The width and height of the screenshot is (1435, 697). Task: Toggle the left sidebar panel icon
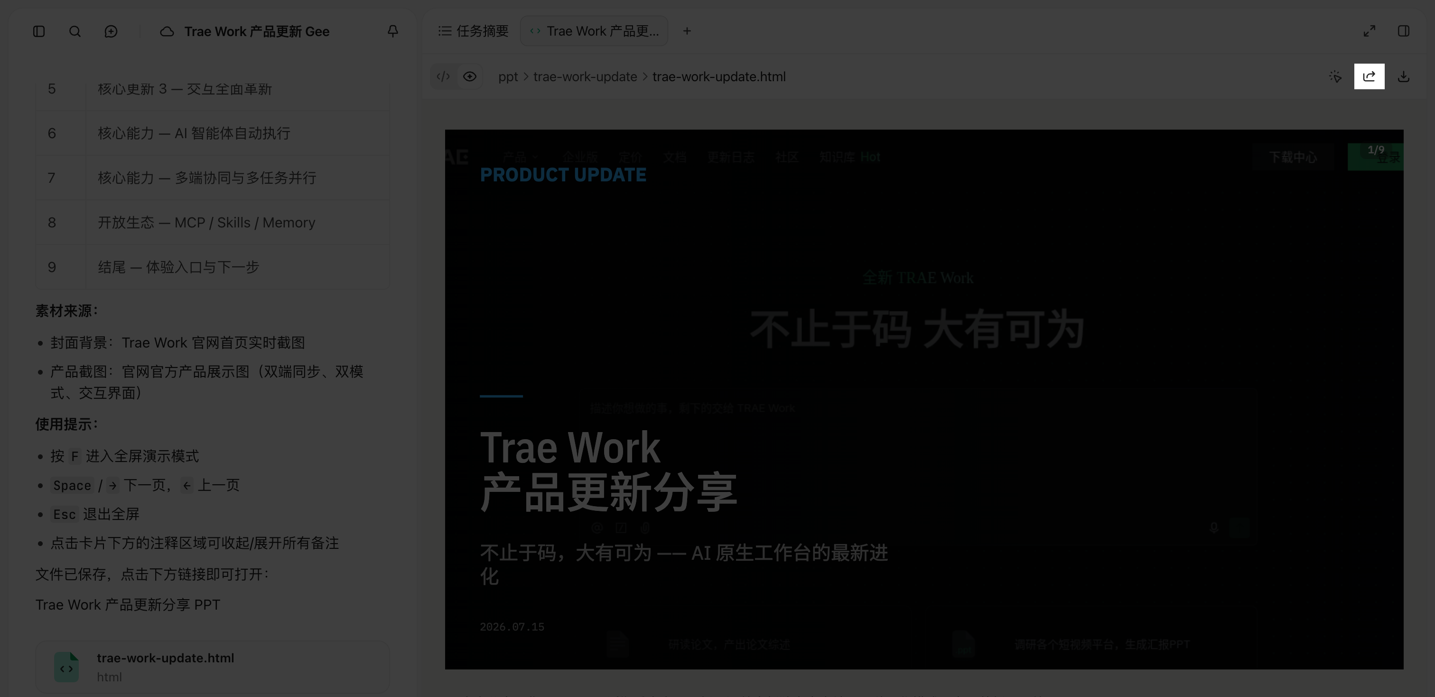(38, 31)
